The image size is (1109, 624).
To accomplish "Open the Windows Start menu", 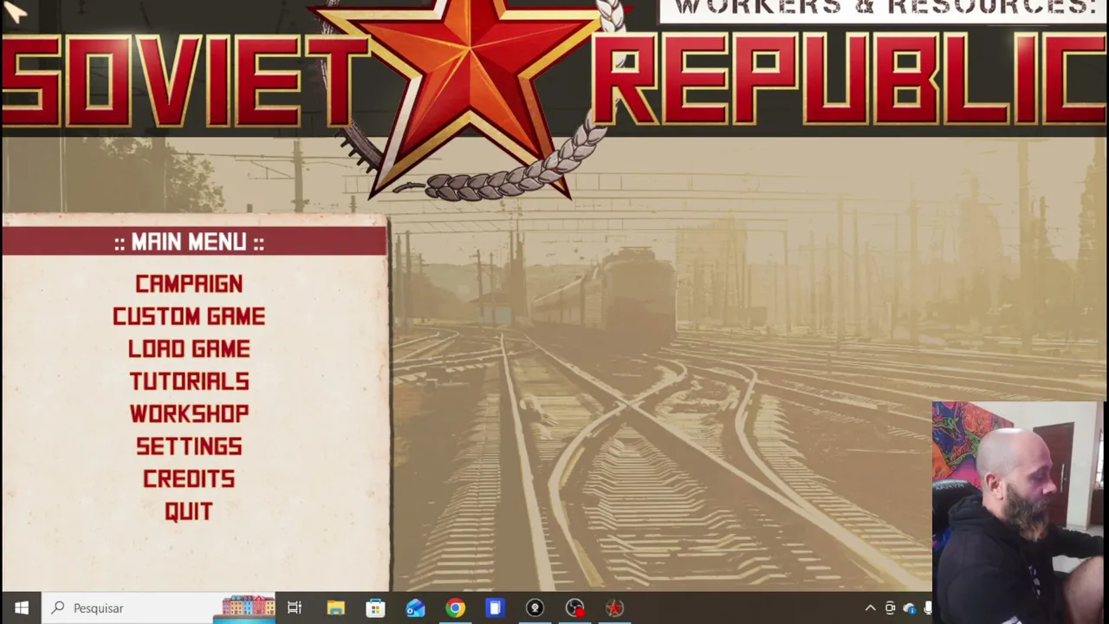I will click(x=21, y=608).
